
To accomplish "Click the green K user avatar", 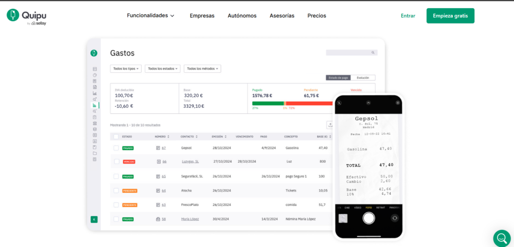I will point(94,219).
